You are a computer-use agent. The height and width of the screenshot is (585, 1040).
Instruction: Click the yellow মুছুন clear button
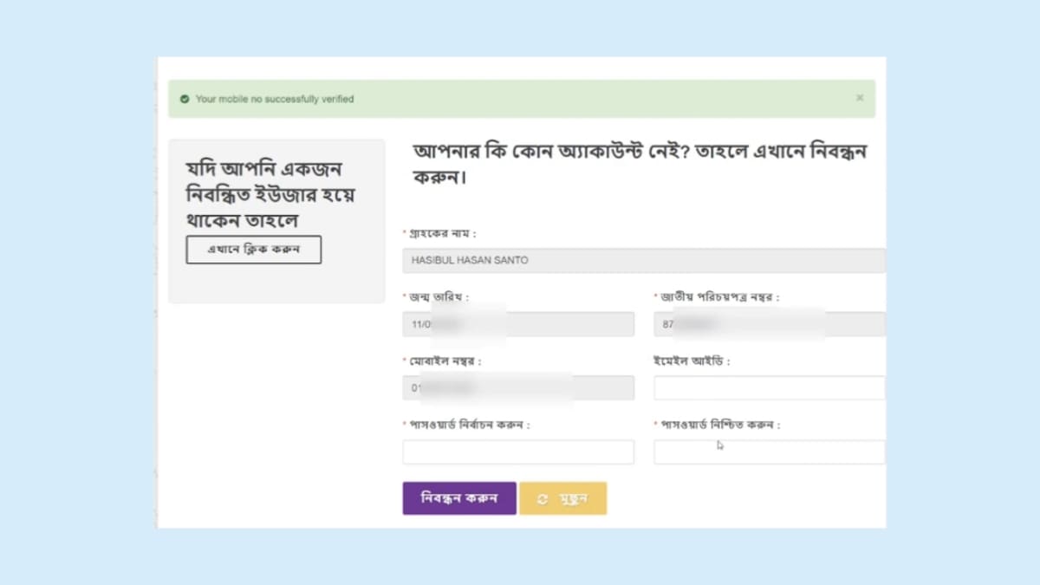pyautogui.click(x=563, y=498)
